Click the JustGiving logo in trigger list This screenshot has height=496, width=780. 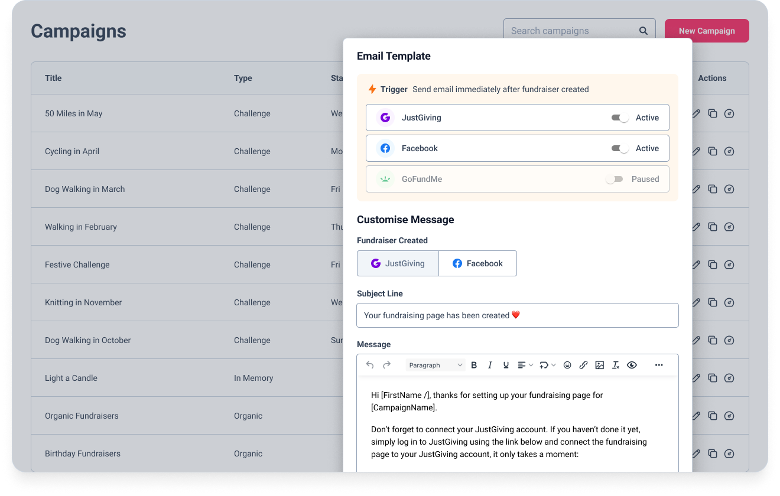385,118
